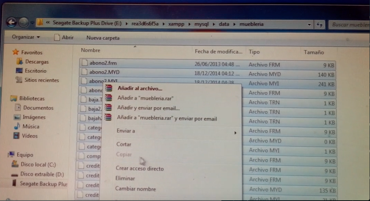Click the WinRAR icon next to "Añadir y enviar por email..."

108,108
